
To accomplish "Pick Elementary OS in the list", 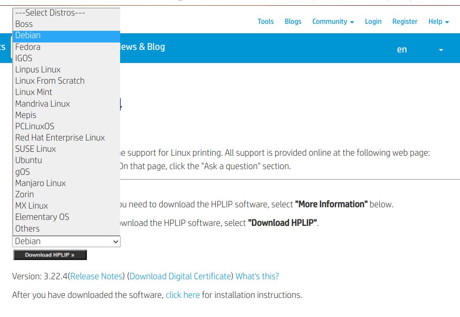I will [66, 217].
